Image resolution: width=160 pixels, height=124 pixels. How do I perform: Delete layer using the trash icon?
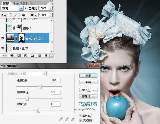pyautogui.click(x=46, y=55)
